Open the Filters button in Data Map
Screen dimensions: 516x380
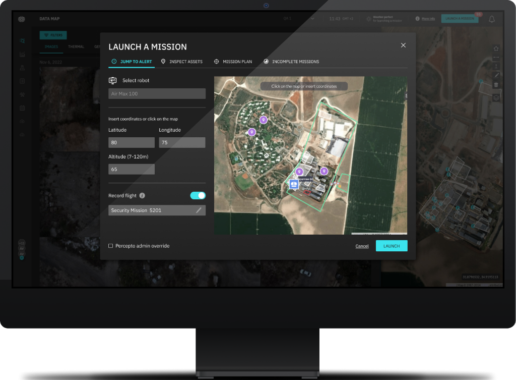(x=53, y=35)
